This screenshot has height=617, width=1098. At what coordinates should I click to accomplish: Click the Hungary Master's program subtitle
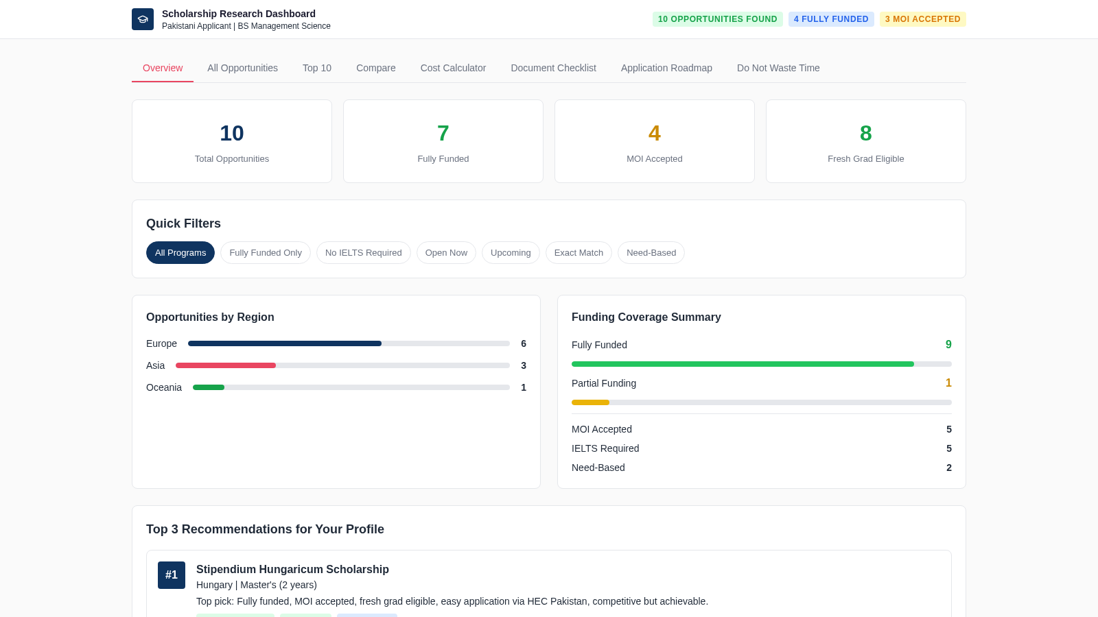[257, 585]
